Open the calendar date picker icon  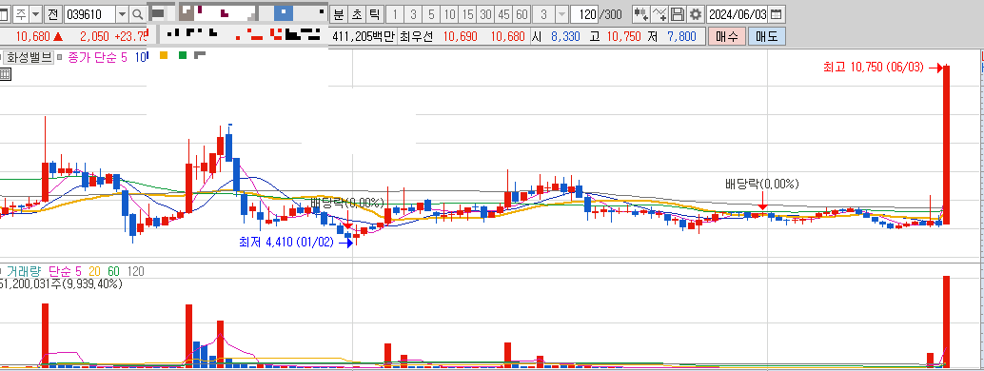coord(777,14)
